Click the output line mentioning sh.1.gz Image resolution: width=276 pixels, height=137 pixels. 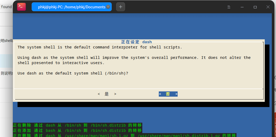tap(124, 135)
